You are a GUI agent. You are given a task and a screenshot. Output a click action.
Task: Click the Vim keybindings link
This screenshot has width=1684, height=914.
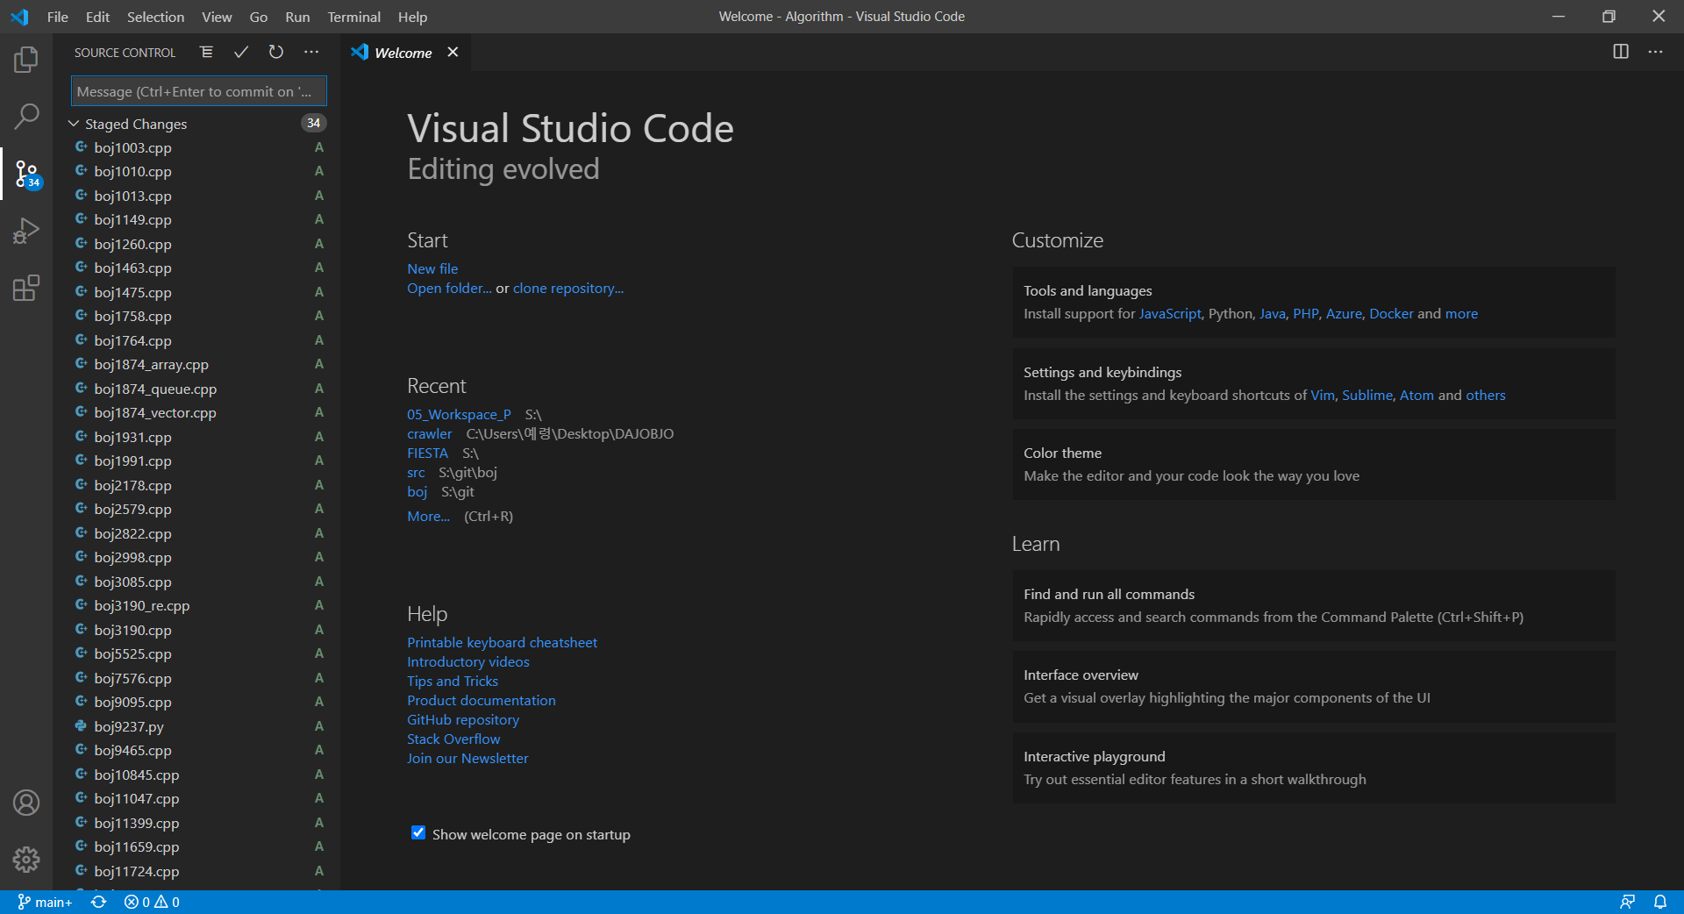pos(1323,395)
